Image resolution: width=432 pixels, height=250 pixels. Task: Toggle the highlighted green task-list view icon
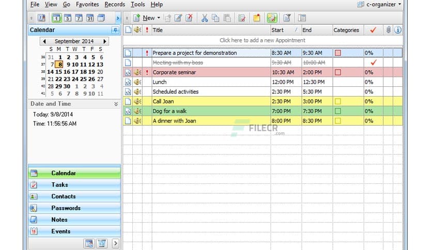pos(272,18)
